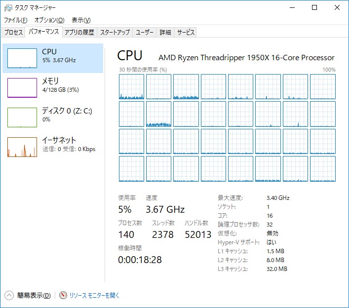349x308 pixels.
Task: Click the process count value 140
Action: [x=126, y=234]
